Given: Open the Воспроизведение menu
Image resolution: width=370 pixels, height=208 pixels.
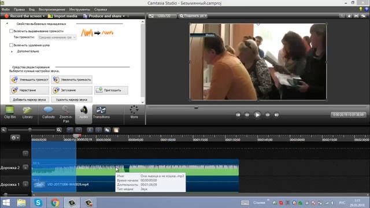Looking at the screenshot, I should [x=51, y=9].
